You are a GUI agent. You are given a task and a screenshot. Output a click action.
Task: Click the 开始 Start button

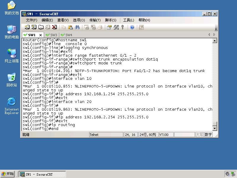7,174
